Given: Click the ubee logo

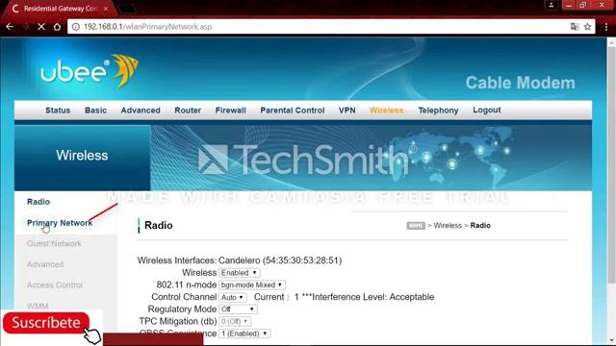Looking at the screenshot, I should 90,70.
